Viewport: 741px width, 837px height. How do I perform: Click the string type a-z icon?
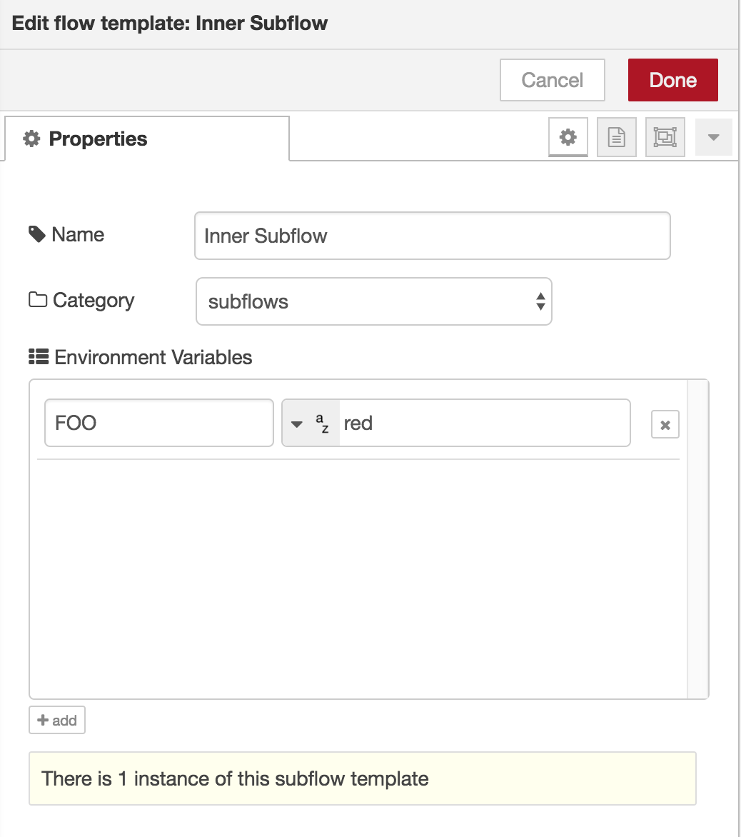tap(322, 423)
